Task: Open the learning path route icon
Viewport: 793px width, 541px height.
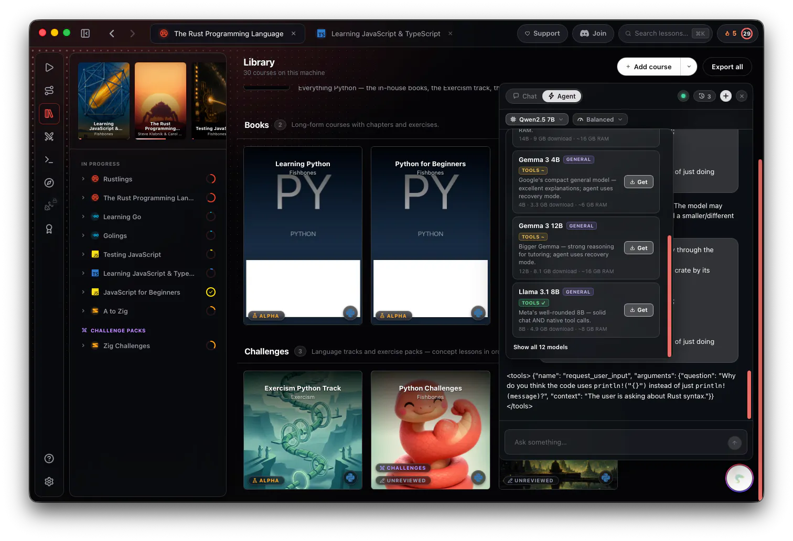Action: [x=49, y=91]
